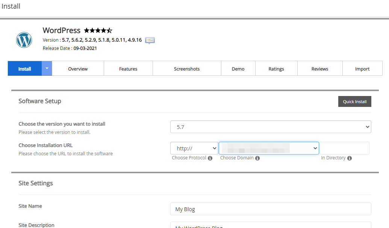Click the Software Setup heading
The width and height of the screenshot is (389, 228).
coord(40,101)
